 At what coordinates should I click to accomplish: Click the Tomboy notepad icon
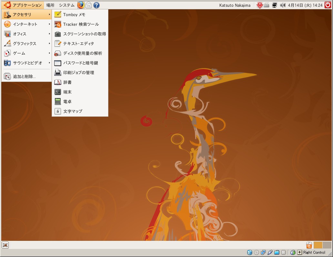pos(57,15)
